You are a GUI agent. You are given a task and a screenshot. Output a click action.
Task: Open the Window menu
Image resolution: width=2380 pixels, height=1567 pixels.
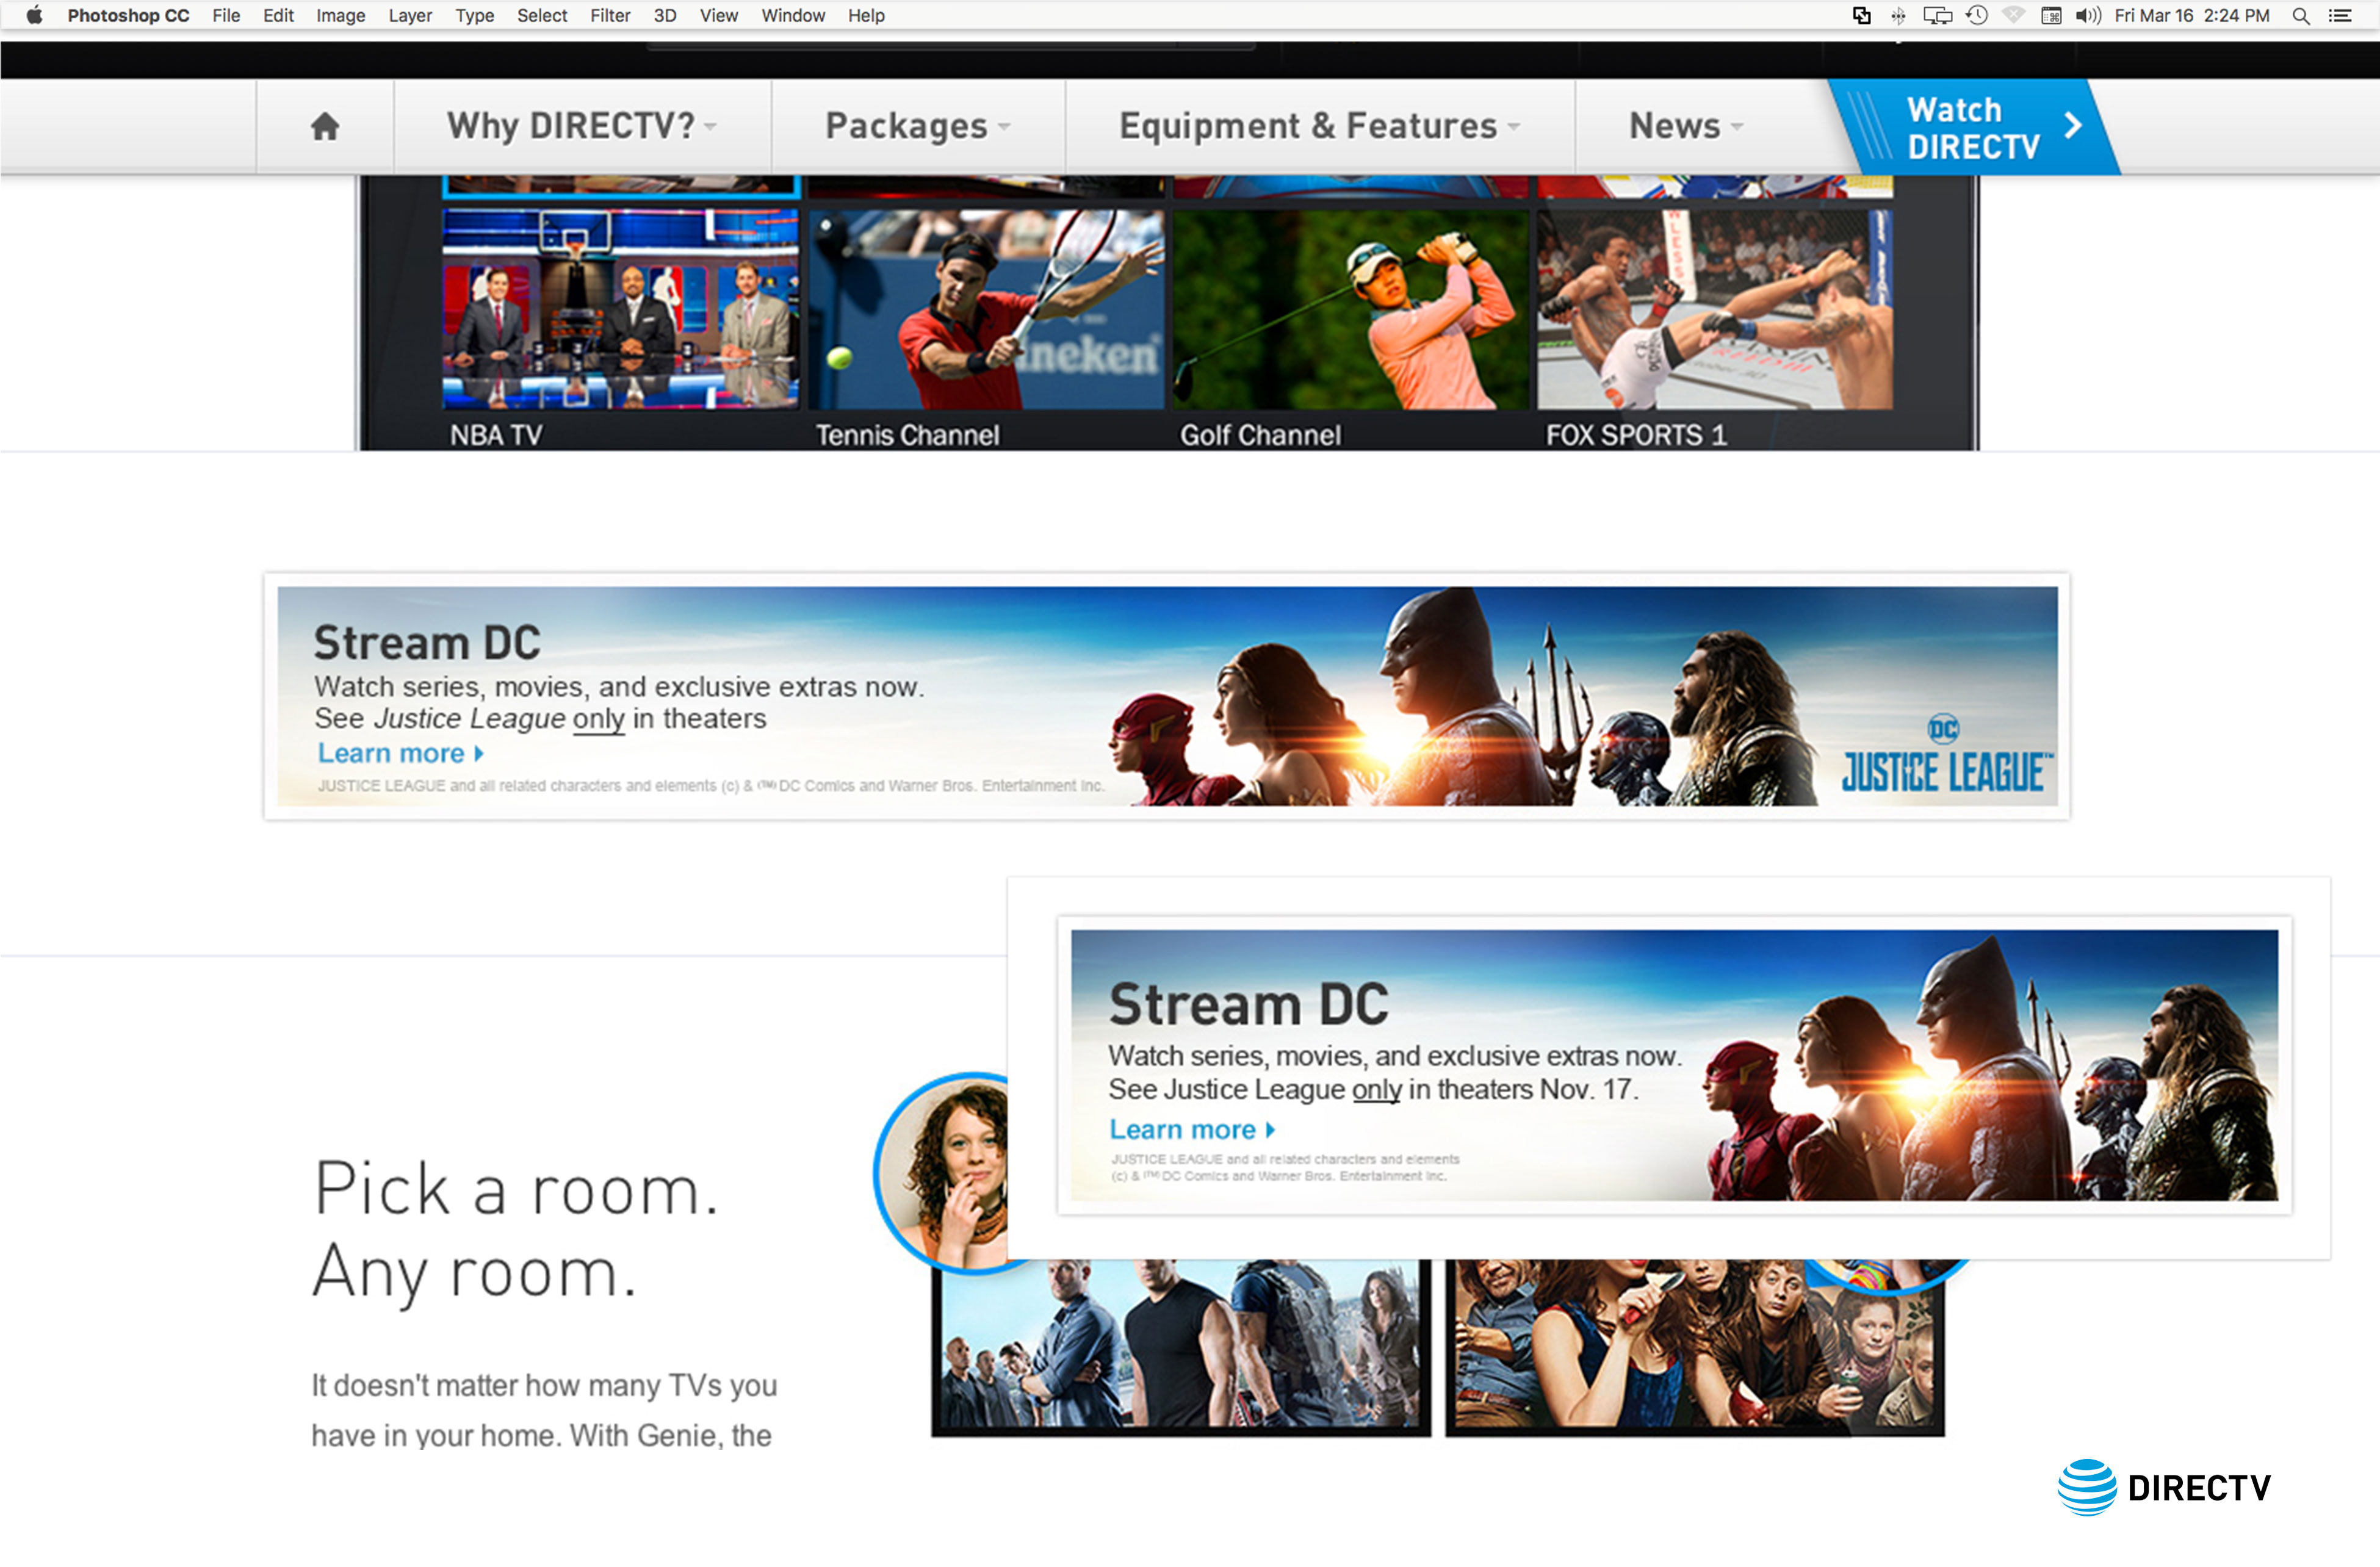[793, 15]
